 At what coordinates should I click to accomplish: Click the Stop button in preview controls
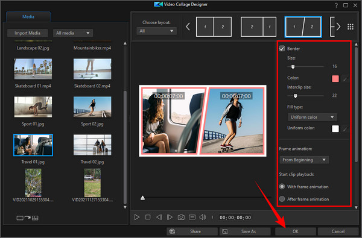(x=148, y=218)
